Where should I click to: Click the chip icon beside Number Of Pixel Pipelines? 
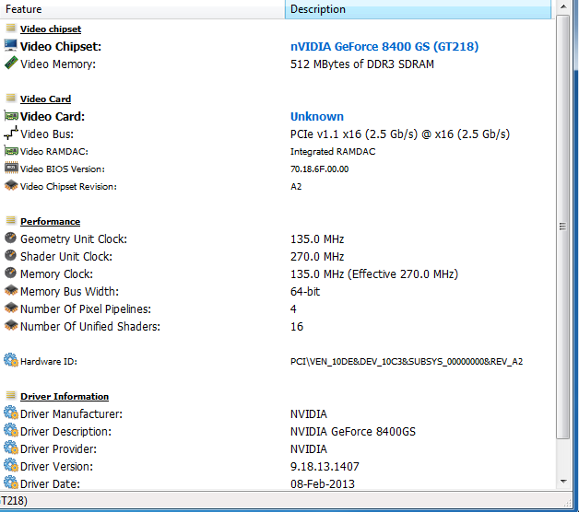[11, 308]
